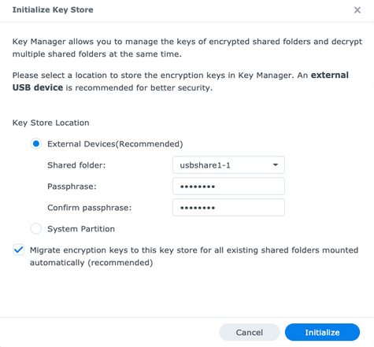The height and width of the screenshot is (347, 374).
Task: Click the bold external USB device text
Action: [180, 81]
